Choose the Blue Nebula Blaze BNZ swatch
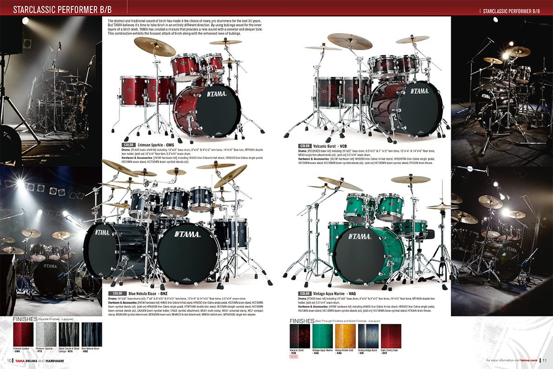 (x=92, y=335)
